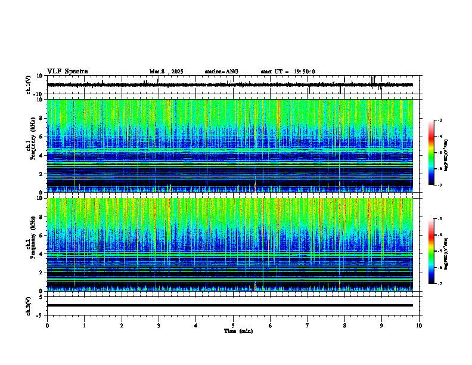This screenshot has width=472, height=365.
Task: Click time axis tick label "2"
Action: [122, 326]
